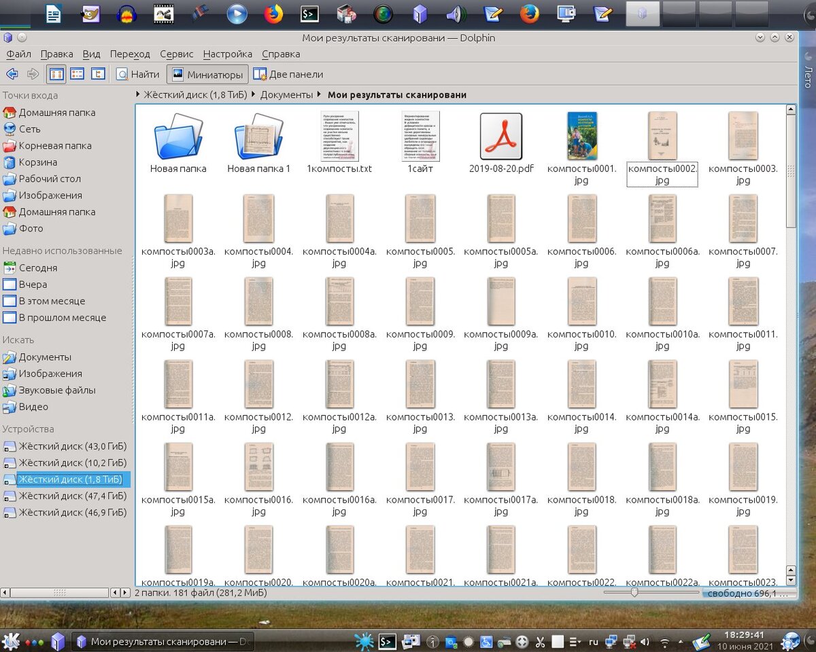Open the Справка menu
The height and width of the screenshot is (652, 816).
pos(281,54)
